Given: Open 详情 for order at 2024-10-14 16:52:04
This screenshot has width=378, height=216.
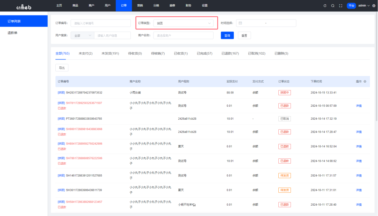Looking at the screenshot, I should tap(359, 147).
